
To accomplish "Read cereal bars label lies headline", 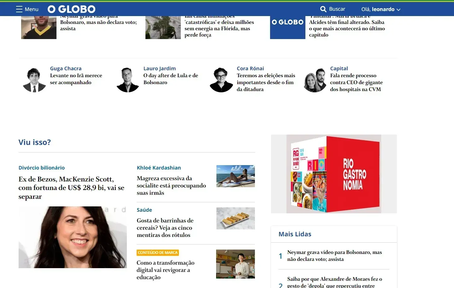I will click(x=165, y=228).
